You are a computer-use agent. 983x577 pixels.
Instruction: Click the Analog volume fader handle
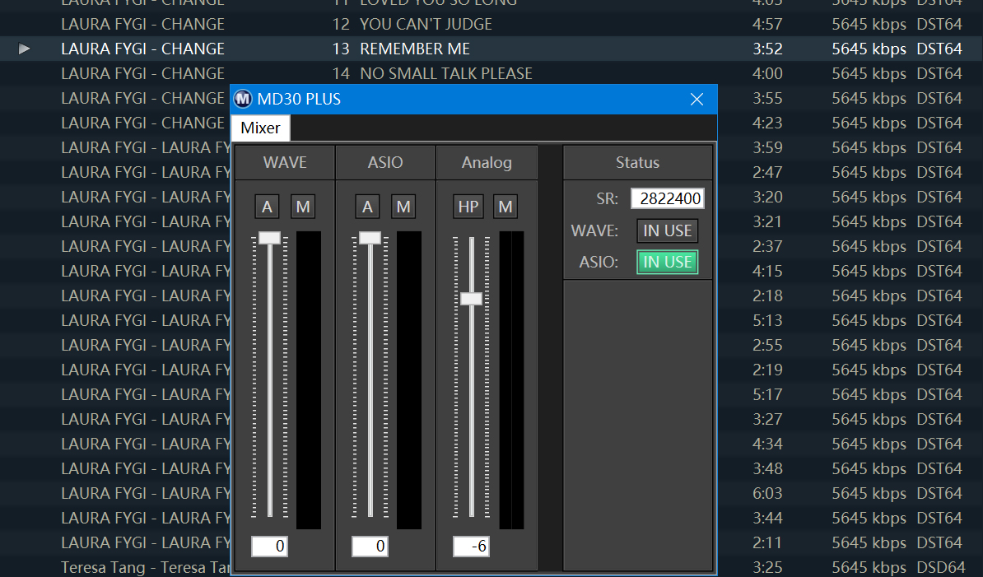point(471,298)
